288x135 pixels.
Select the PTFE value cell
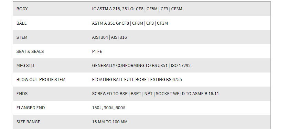pos(97,52)
